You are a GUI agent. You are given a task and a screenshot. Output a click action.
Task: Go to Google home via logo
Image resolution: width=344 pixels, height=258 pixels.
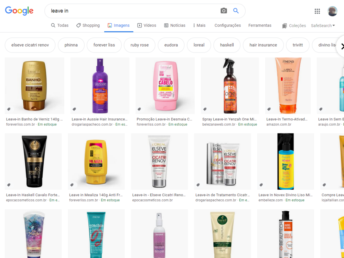point(19,11)
